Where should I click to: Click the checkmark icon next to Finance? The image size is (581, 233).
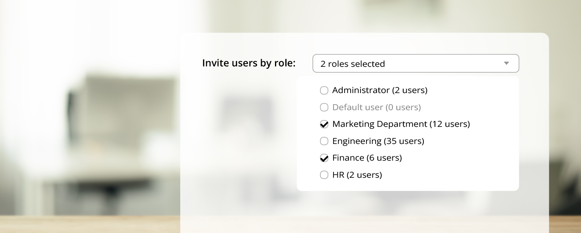(325, 158)
